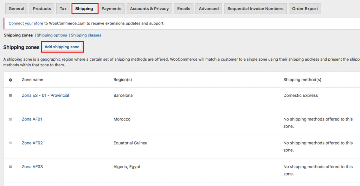Open Sequential Invoice Numbers tab
The height and width of the screenshot is (186, 360).
click(x=255, y=9)
